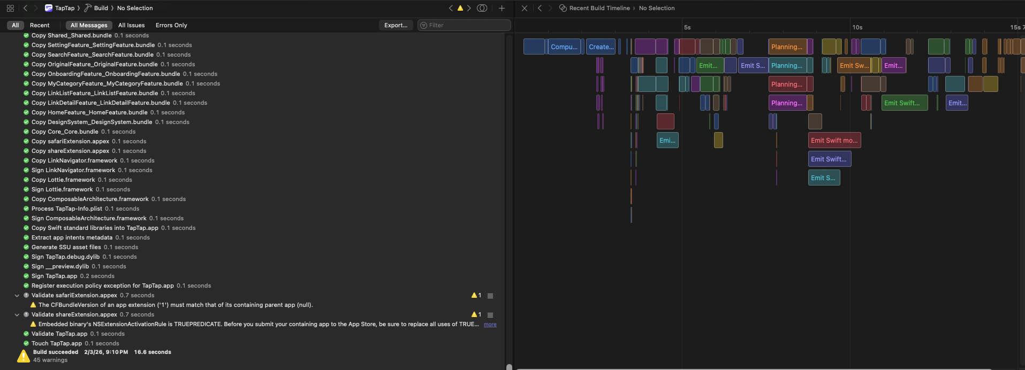Viewport: 1025px width, 370px height.
Task: Jump to next issue arrow in left editor
Action: point(469,8)
